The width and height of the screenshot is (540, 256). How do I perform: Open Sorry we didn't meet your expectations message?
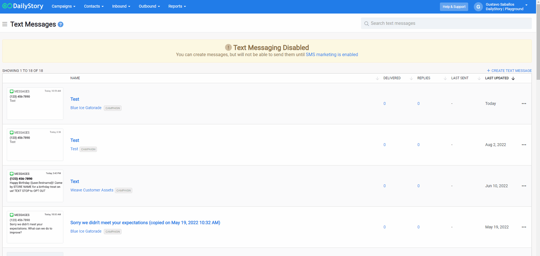[x=145, y=223]
